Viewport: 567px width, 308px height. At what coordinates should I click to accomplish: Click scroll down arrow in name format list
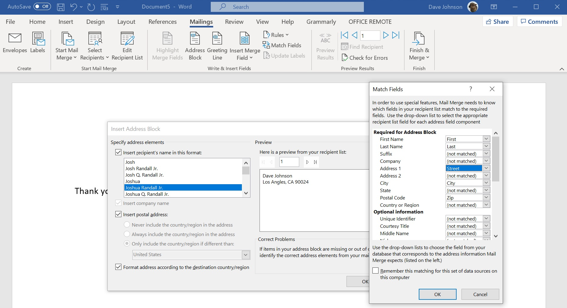(x=246, y=193)
